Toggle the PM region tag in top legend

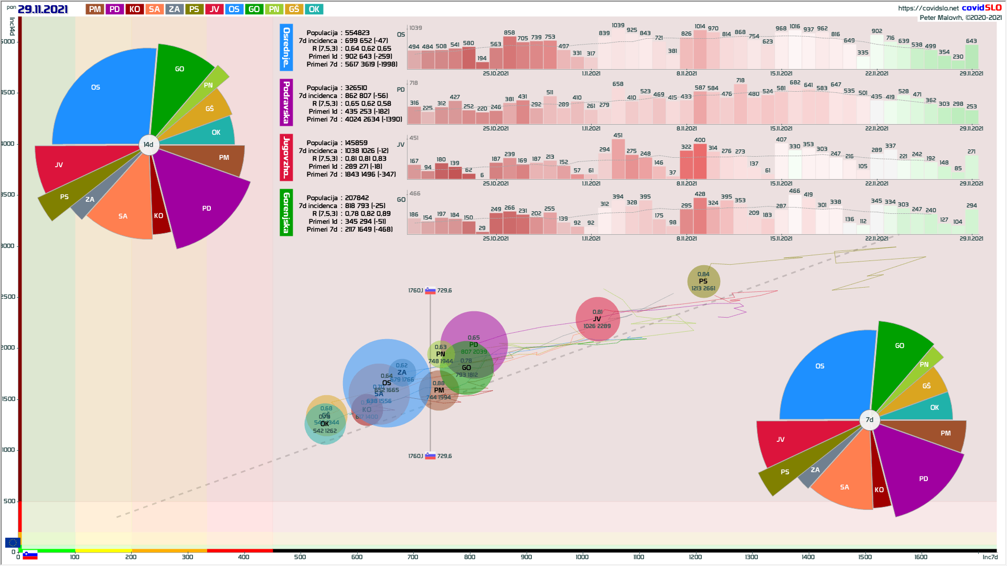(x=95, y=9)
